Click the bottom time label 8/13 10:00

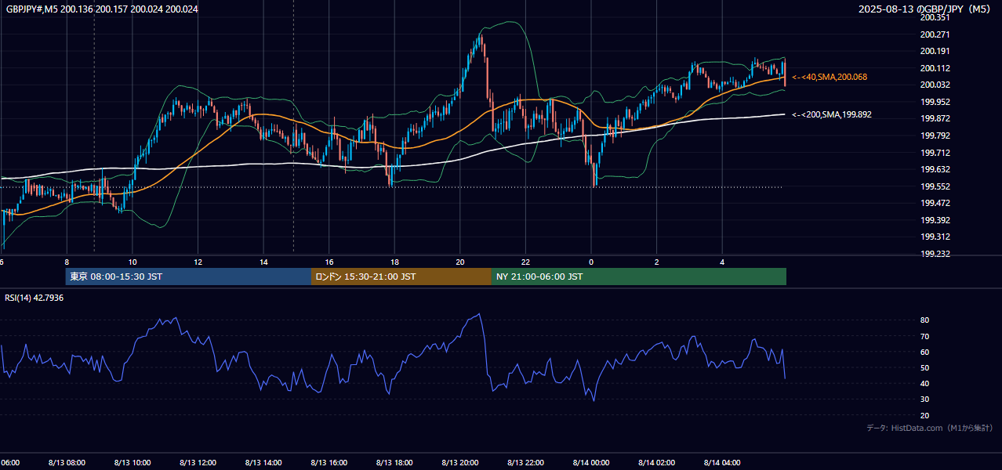pos(133,463)
